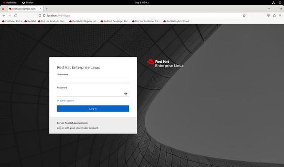This screenshot has height=167, width=284.
Task: Expand Other options
Action: 66,101
